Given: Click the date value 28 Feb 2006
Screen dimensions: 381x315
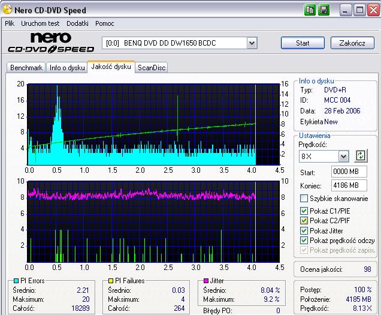Looking at the screenshot, I should pyautogui.click(x=342, y=111).
